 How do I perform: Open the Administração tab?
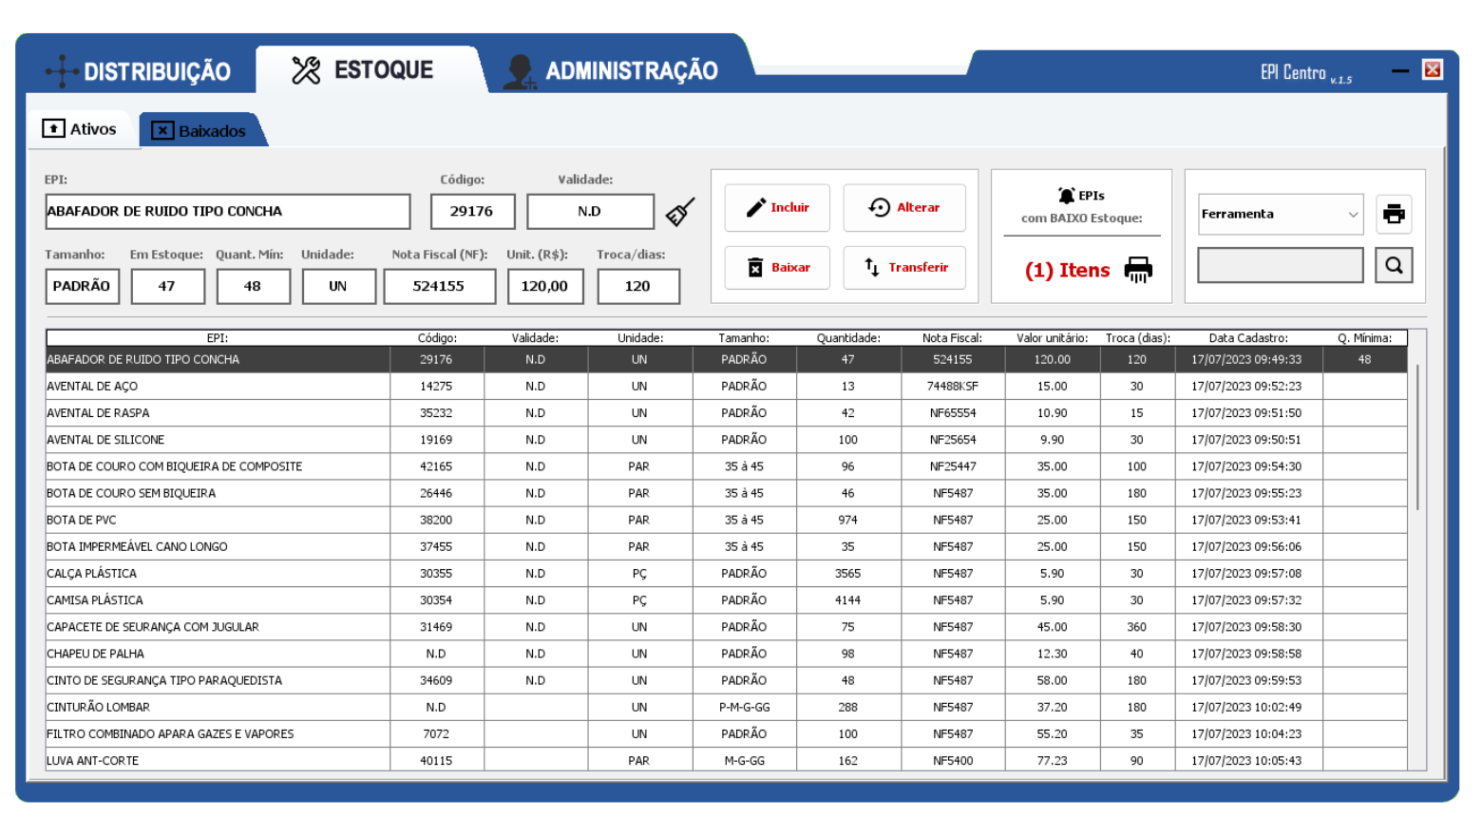click(x=613, y=71)
